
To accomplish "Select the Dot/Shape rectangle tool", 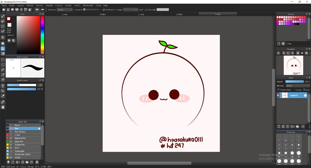I will tap(3, 26).
